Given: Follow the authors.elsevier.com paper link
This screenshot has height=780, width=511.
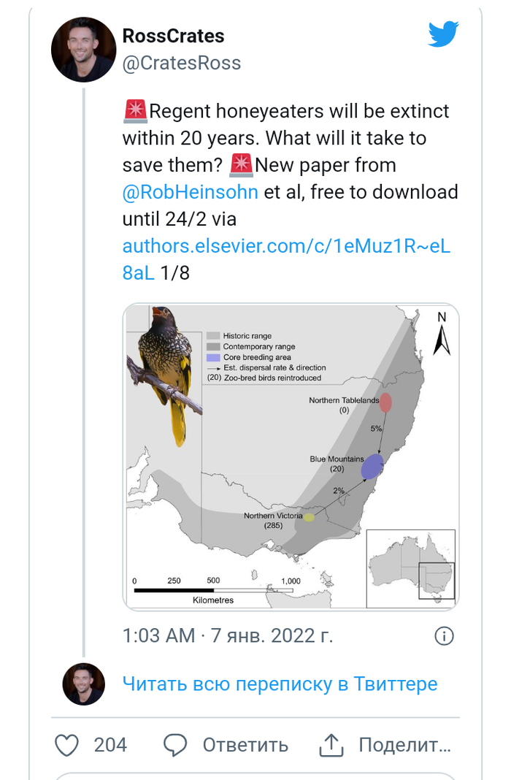Looking at the screenshot, I should click(286, 245).
